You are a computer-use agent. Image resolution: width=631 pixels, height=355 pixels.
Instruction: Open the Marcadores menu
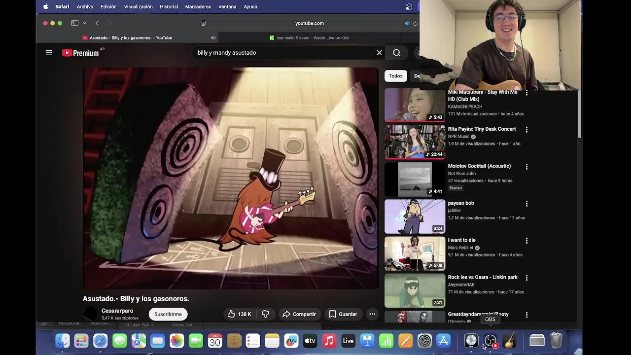pyautogui.click(x=198, y=7)
